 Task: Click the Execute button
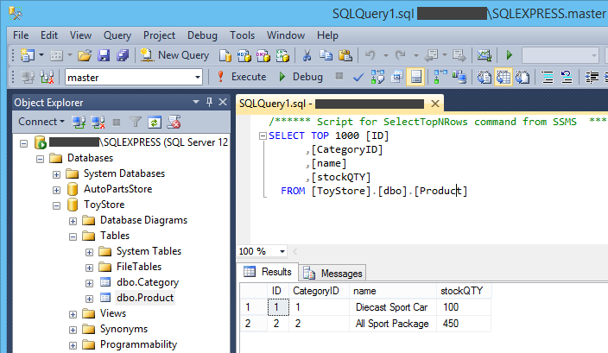(241, 77)
